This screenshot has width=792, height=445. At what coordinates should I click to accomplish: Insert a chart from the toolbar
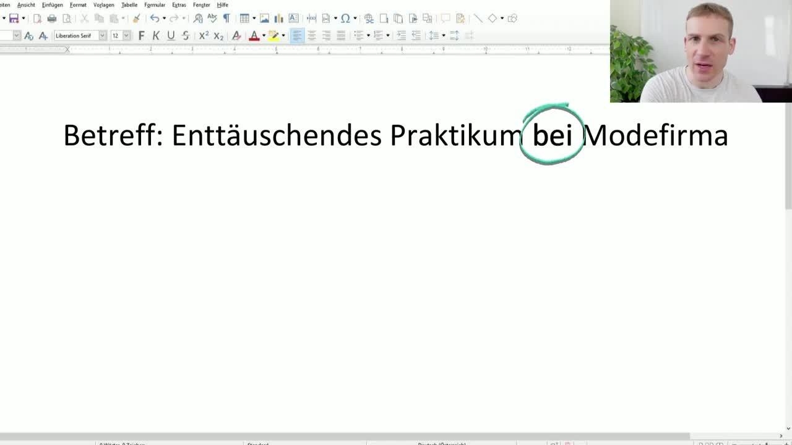tap(278, 19)
